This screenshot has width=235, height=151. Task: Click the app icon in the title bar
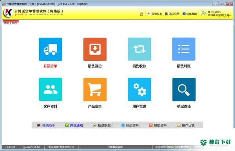coord(4,4)
